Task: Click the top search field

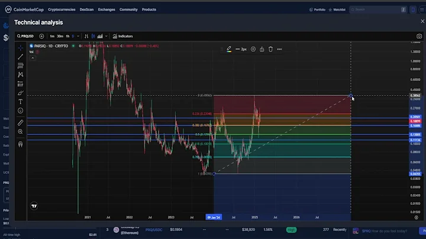Action: 377,9
